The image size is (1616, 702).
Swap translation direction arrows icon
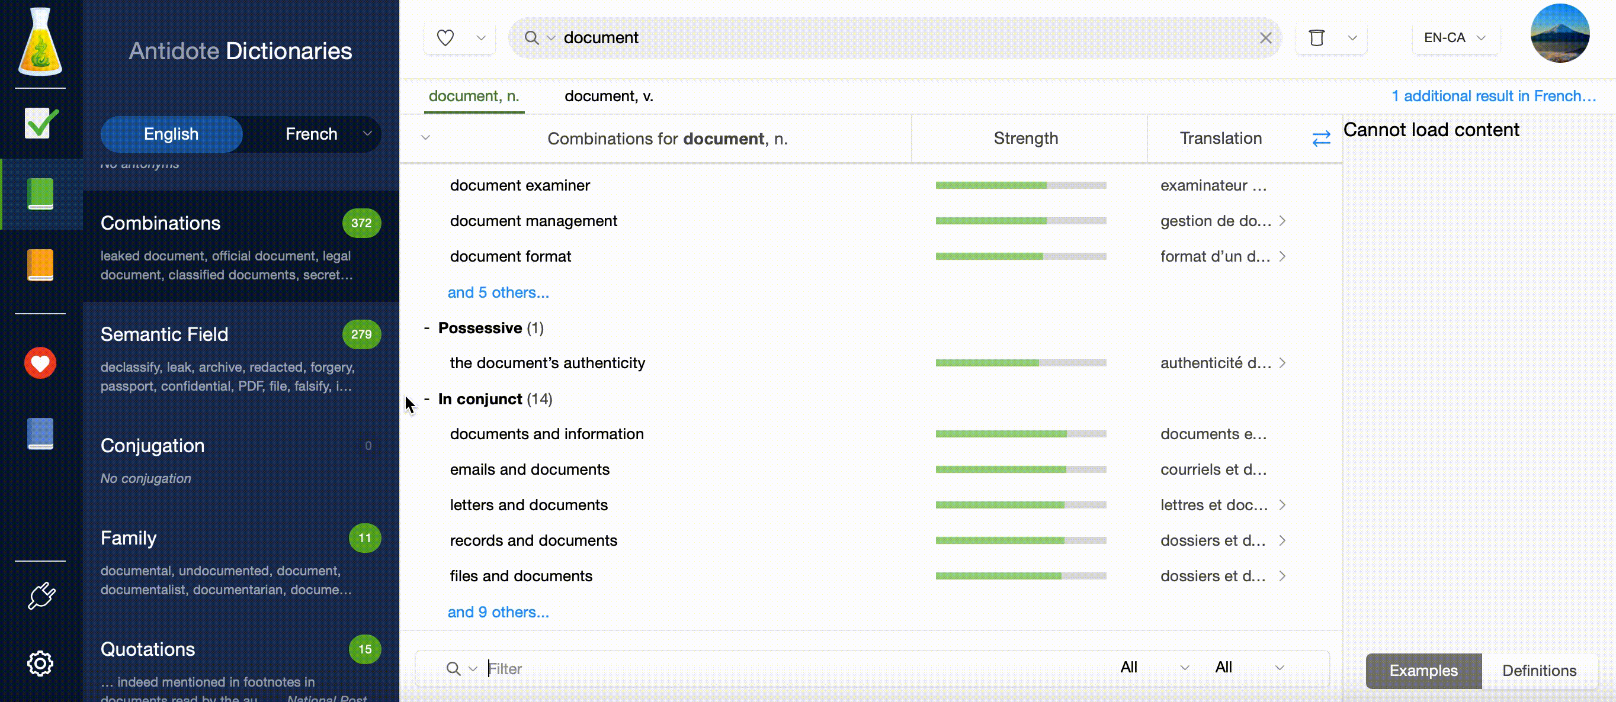click(x=1321, y=139)
